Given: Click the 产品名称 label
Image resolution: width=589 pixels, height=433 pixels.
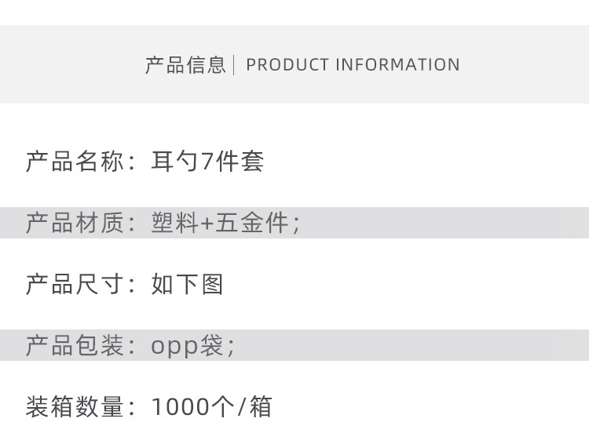Looking at the screenshot, I should tap(75, 162).
